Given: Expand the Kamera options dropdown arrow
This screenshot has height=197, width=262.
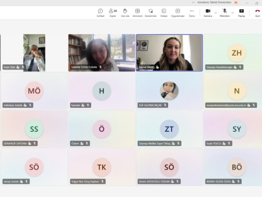Looking at the screenshot, I should coord(216,13).
